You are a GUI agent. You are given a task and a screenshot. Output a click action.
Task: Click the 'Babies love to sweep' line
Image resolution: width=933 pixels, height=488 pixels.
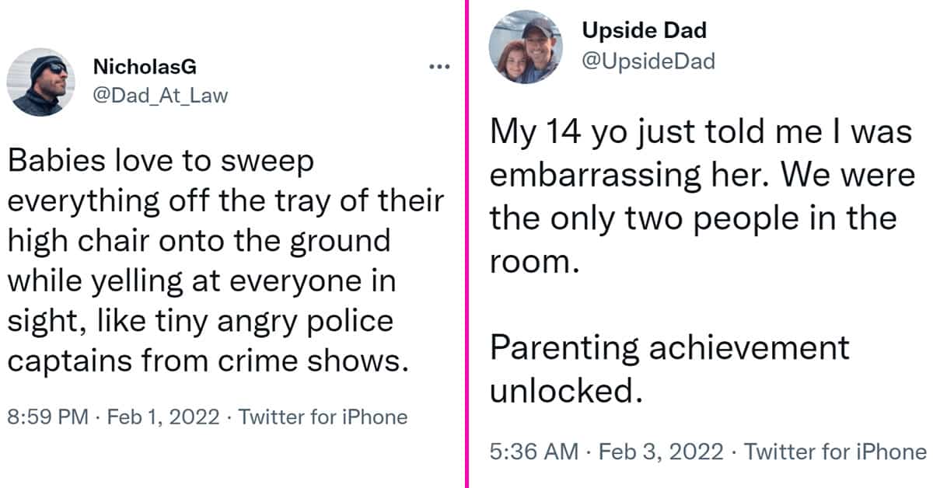(x=160, y=163)
